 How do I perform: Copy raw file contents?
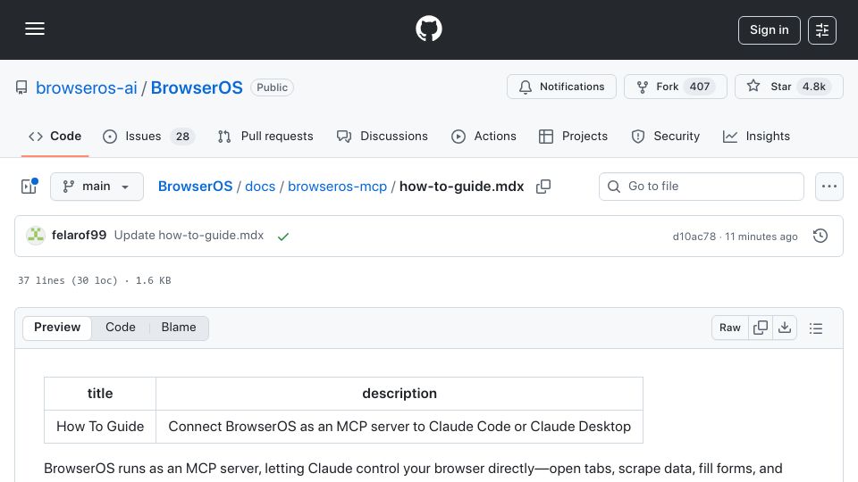[x=761, y=328]
